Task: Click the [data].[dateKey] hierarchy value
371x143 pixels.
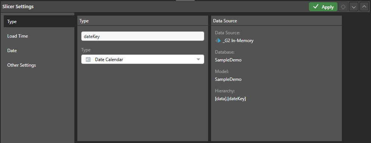Action: (231, 99)
